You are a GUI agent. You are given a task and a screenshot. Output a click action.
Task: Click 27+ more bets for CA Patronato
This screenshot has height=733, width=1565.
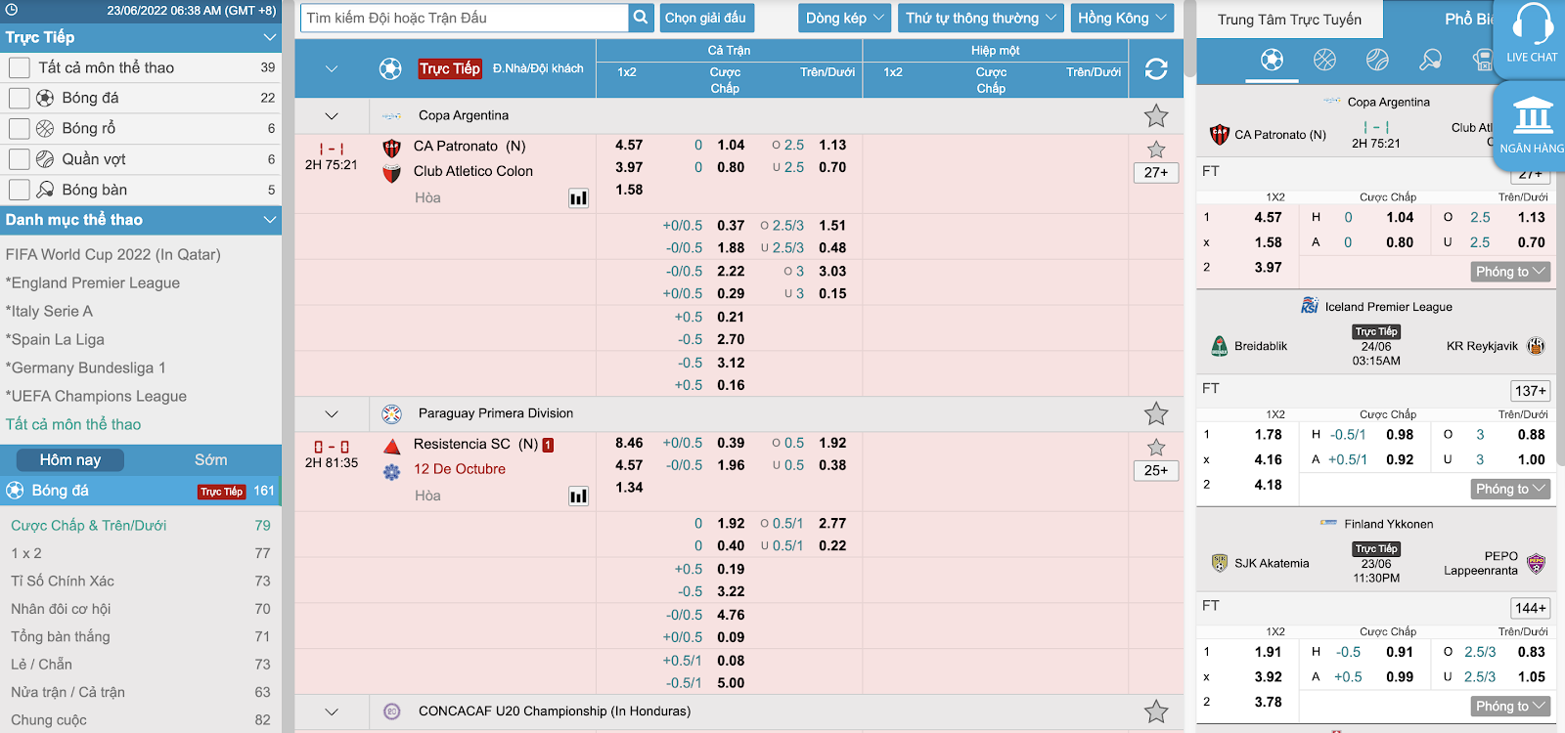click(x=1156, y=172)
